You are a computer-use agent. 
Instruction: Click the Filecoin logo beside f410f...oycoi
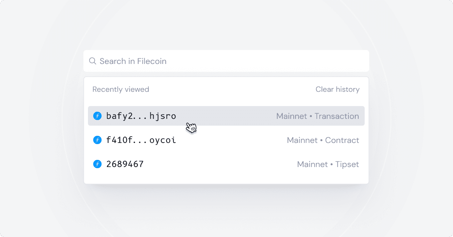click(x=97, y=140)
